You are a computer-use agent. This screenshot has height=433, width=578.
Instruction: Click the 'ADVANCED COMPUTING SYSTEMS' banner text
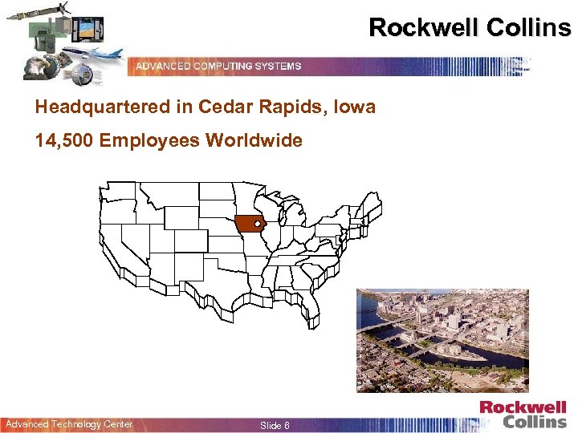click(218, 67)
